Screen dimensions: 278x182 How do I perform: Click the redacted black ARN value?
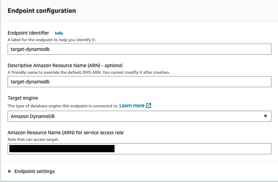(61, 149)
